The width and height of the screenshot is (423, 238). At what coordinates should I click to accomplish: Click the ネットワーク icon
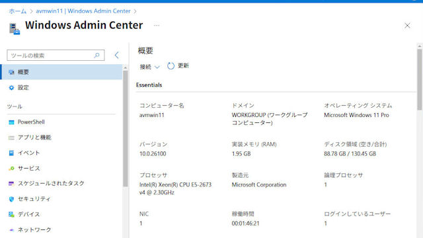(x=11, y=230)
